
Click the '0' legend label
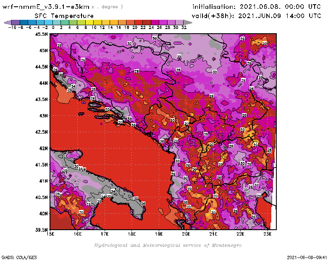point(53,27)
